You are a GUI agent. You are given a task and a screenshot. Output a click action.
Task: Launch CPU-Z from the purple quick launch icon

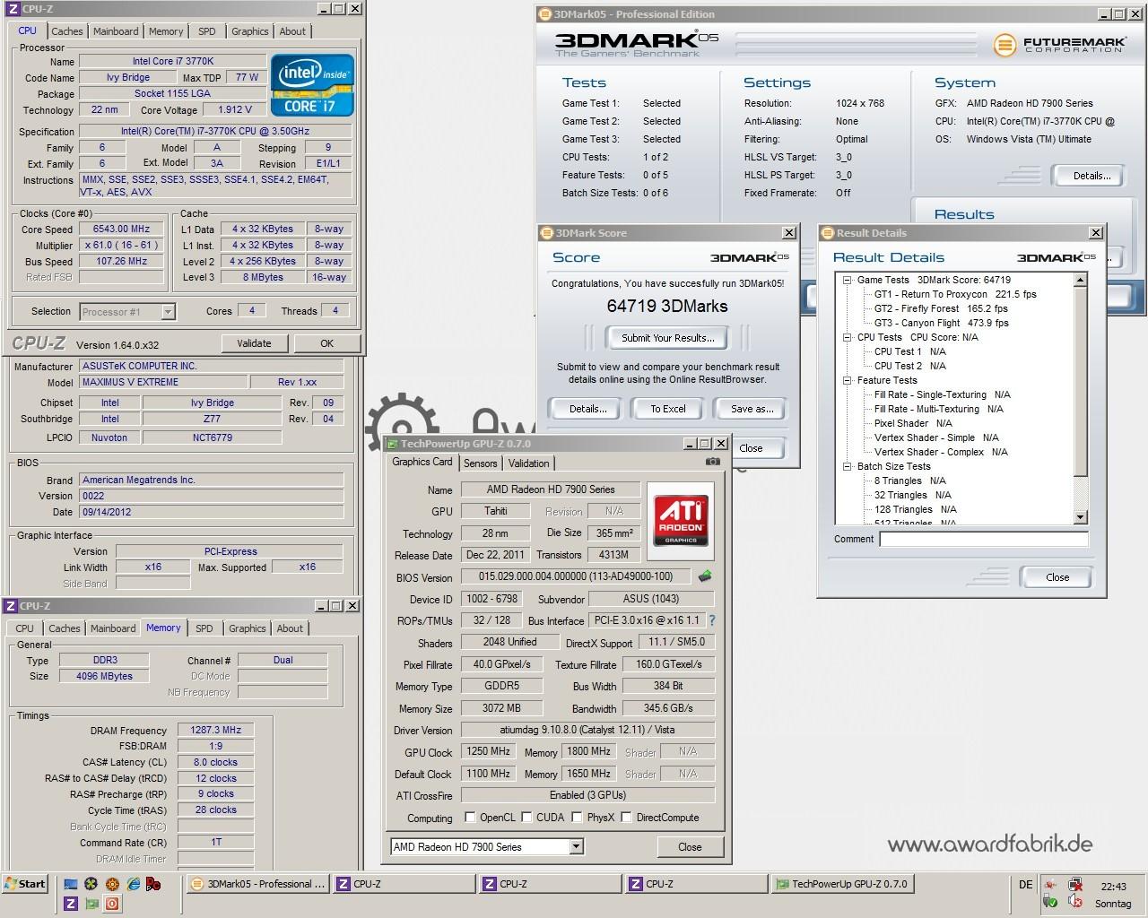pyautogui.click(x=71, y=904)
